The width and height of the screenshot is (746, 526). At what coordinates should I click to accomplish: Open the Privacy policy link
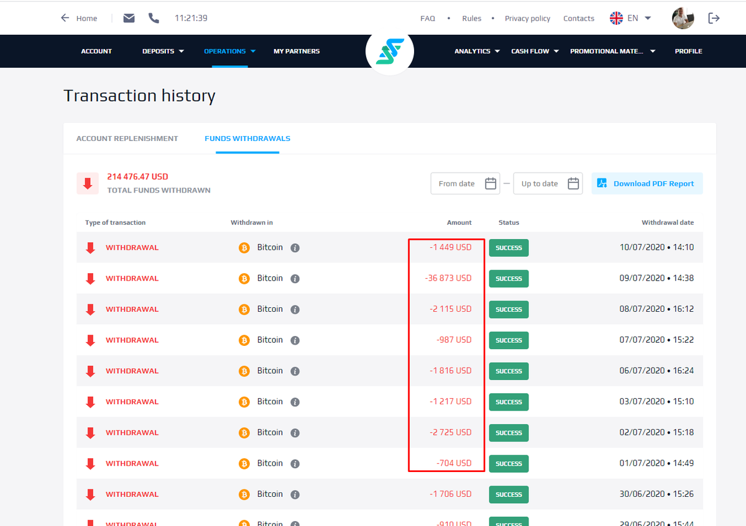(x=527, y=19)
